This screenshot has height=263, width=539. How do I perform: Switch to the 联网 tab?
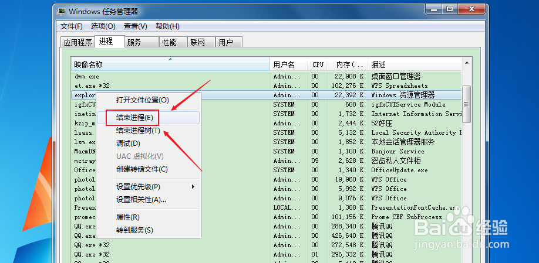pos(201,42)
